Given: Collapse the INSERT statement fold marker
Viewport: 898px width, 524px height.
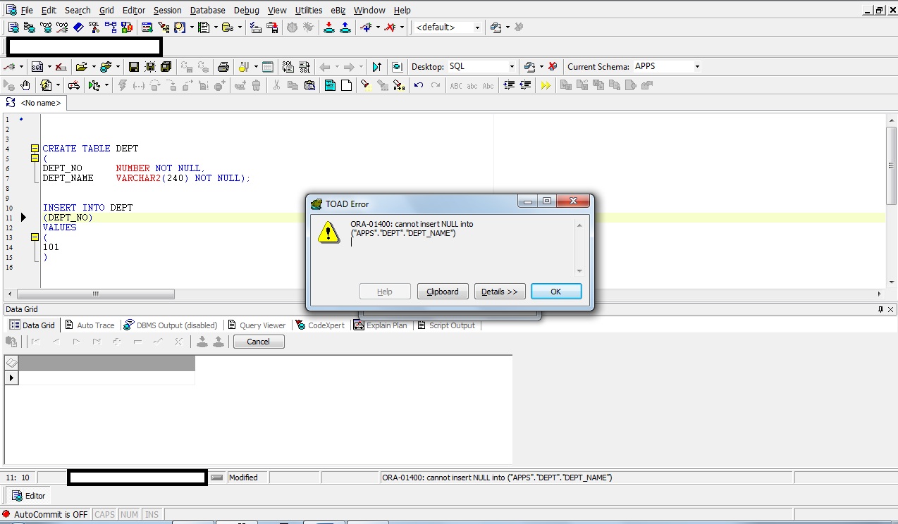Looking at the screenshot, I should (34, 237).
